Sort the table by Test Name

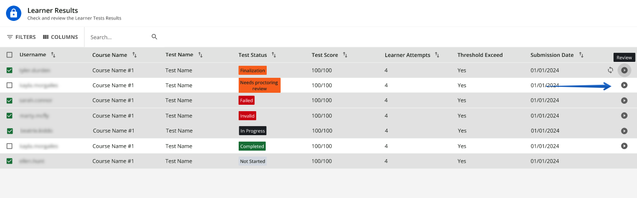pos(200,55)
